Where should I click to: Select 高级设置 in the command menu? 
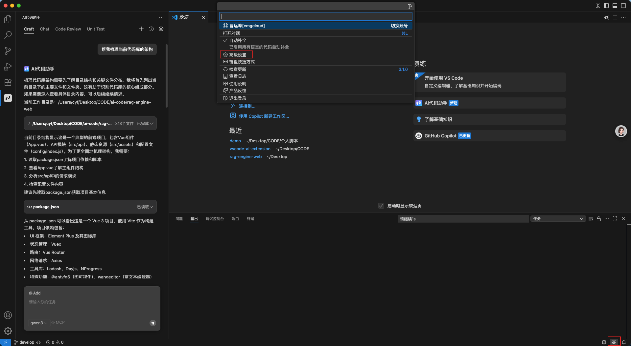click(315, 55)
